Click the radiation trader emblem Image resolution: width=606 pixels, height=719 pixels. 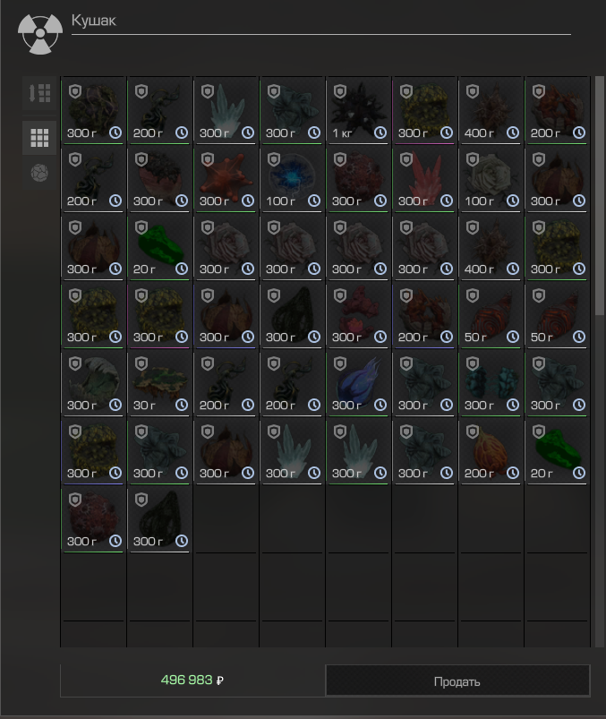click(x=40, y=33)
